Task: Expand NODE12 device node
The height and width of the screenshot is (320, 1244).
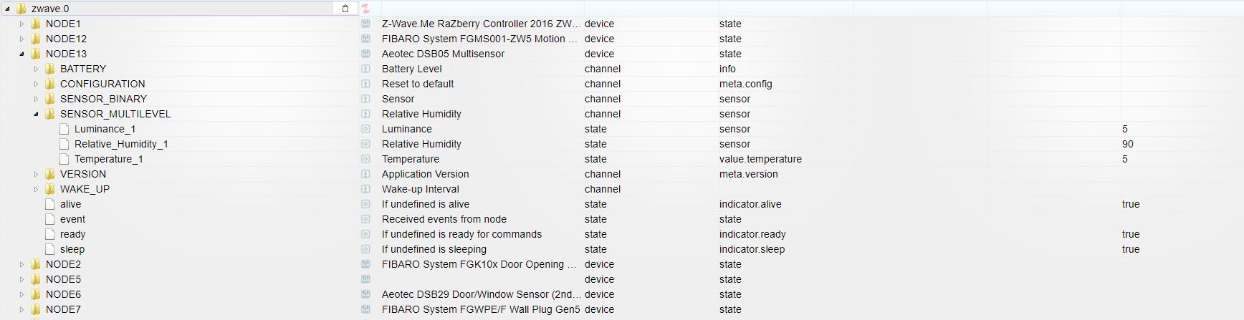Action: click(x=21, y=39)
